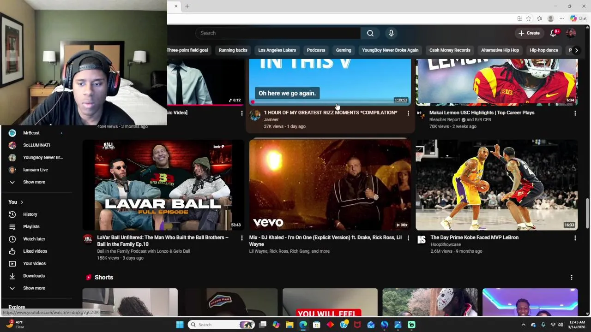Open volume control in system tray
This screenshot has width=591, height=332.
pyautogui.click(x=561, y=325)
